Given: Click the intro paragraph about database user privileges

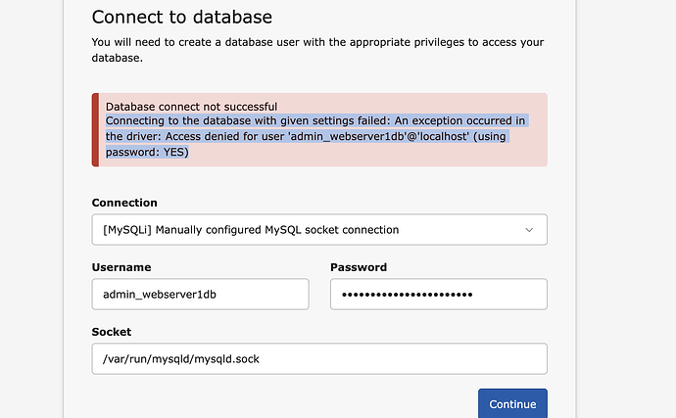Looking at the screenshot, I should pos(317,50).
